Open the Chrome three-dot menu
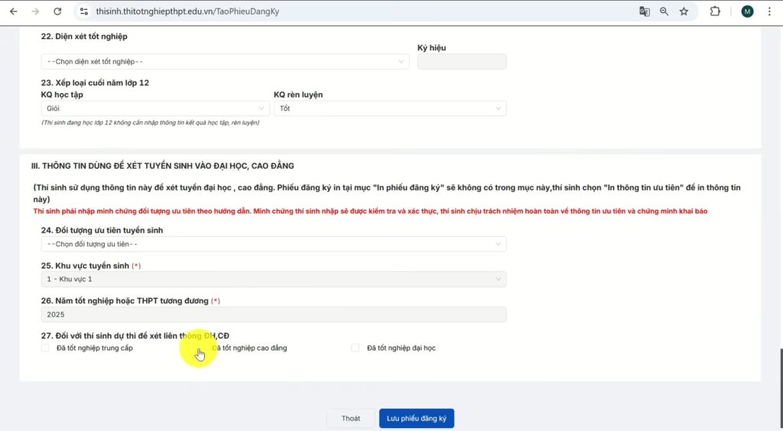Viewport: 783px width, 431px height. tap(769, 11)
